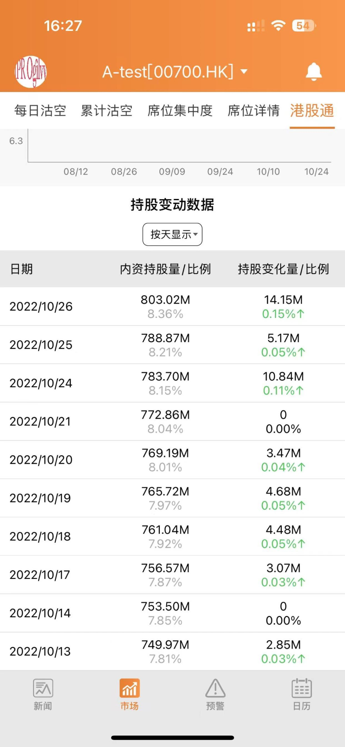Select the 港股通 tab
The height and width of the screenshot is (747, 345).
point(312,111)
